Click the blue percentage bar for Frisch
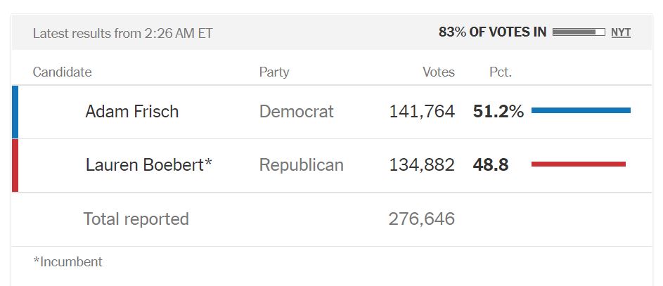The width and height of the screenshot is (663, 286). pyautogui.click(x=581, y=110)
